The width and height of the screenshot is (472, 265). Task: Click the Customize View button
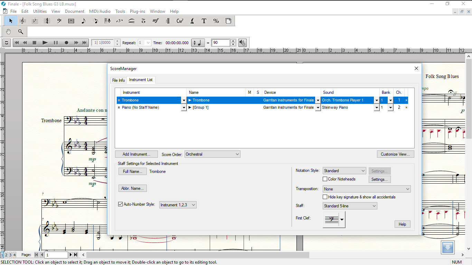[395, 154]
